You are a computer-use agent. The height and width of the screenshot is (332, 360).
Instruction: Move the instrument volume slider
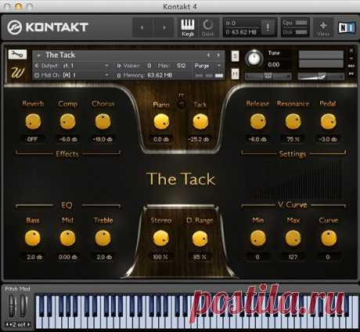coord(321,77)
